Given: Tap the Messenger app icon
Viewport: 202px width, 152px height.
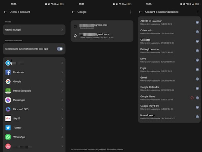Looking at the screenshot, I should [x=8, y=100].
